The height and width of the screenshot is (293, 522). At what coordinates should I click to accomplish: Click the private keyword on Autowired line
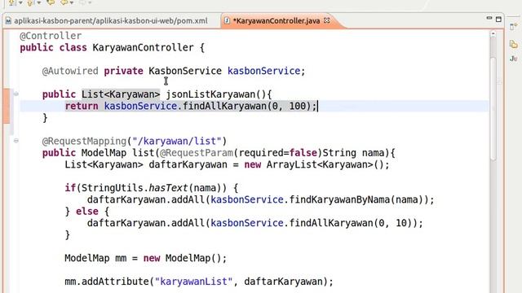[123, 71]
